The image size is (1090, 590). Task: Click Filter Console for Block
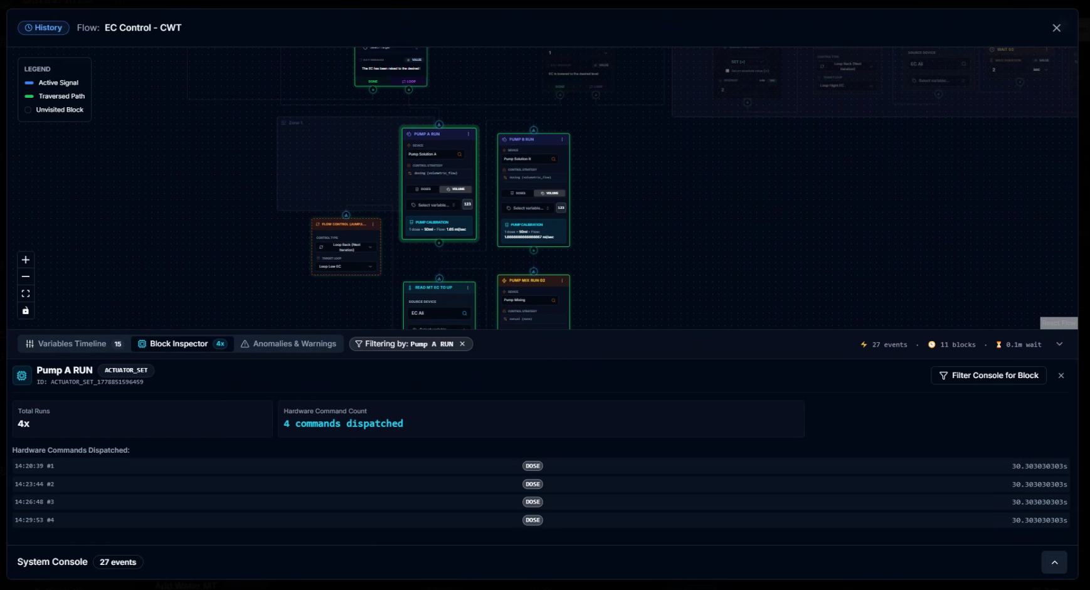(x=988, y=376)
